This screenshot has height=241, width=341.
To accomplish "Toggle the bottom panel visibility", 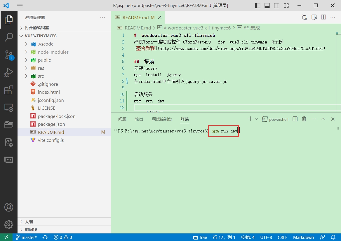I will pos(267,6).
